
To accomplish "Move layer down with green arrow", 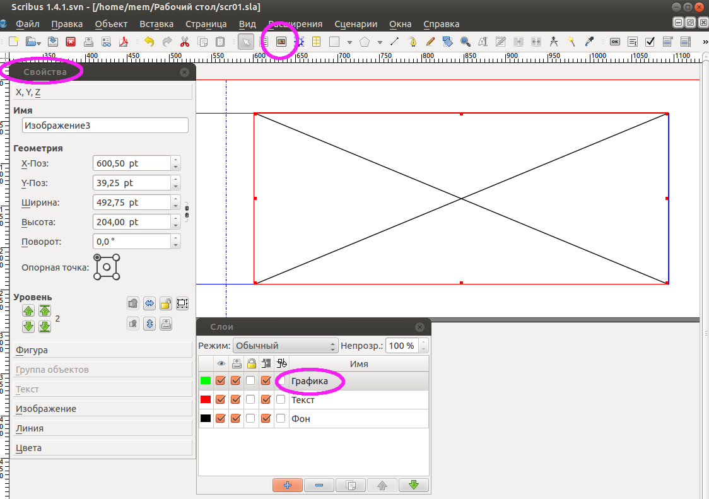I will [x=414, y=485].
